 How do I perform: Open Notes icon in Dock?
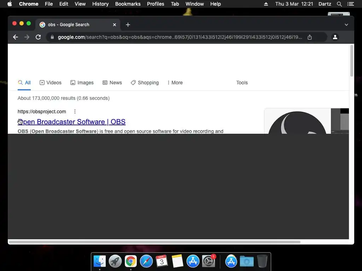tap(177, 261)
